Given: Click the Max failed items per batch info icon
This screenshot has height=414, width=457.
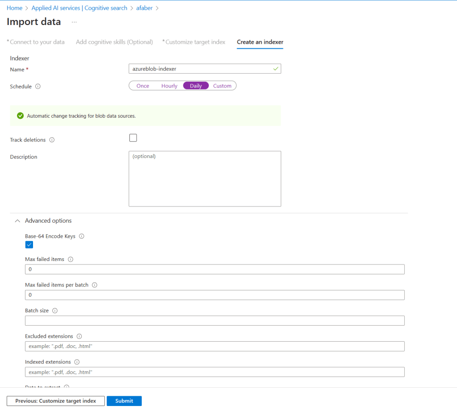Looking at the screenshot, I should tap(95, 285).
